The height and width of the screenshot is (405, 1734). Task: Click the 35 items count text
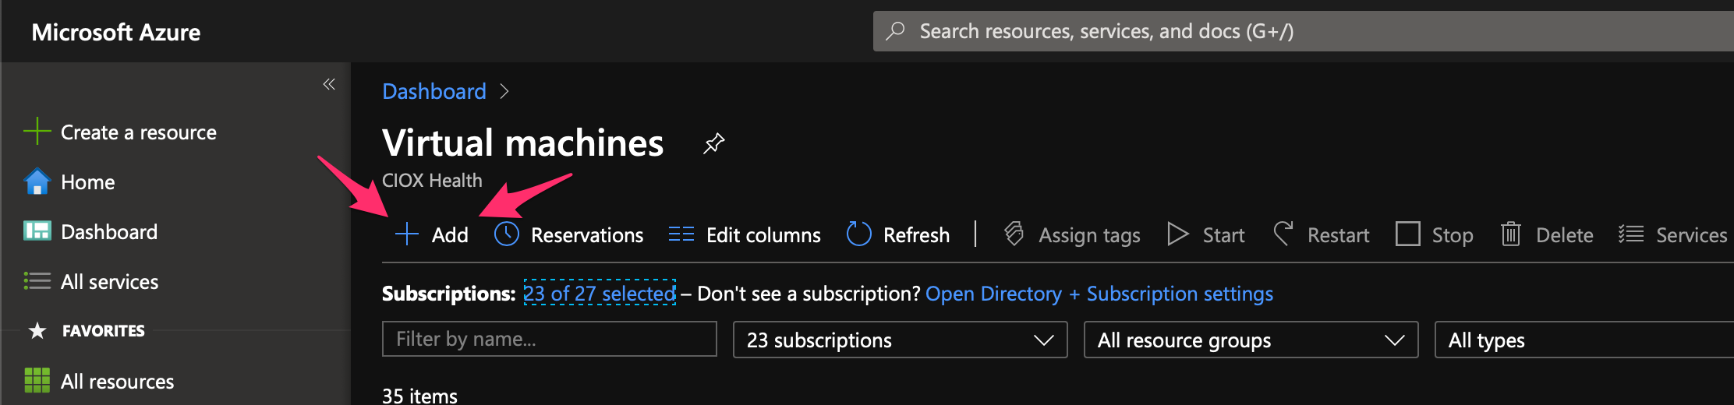419,396
